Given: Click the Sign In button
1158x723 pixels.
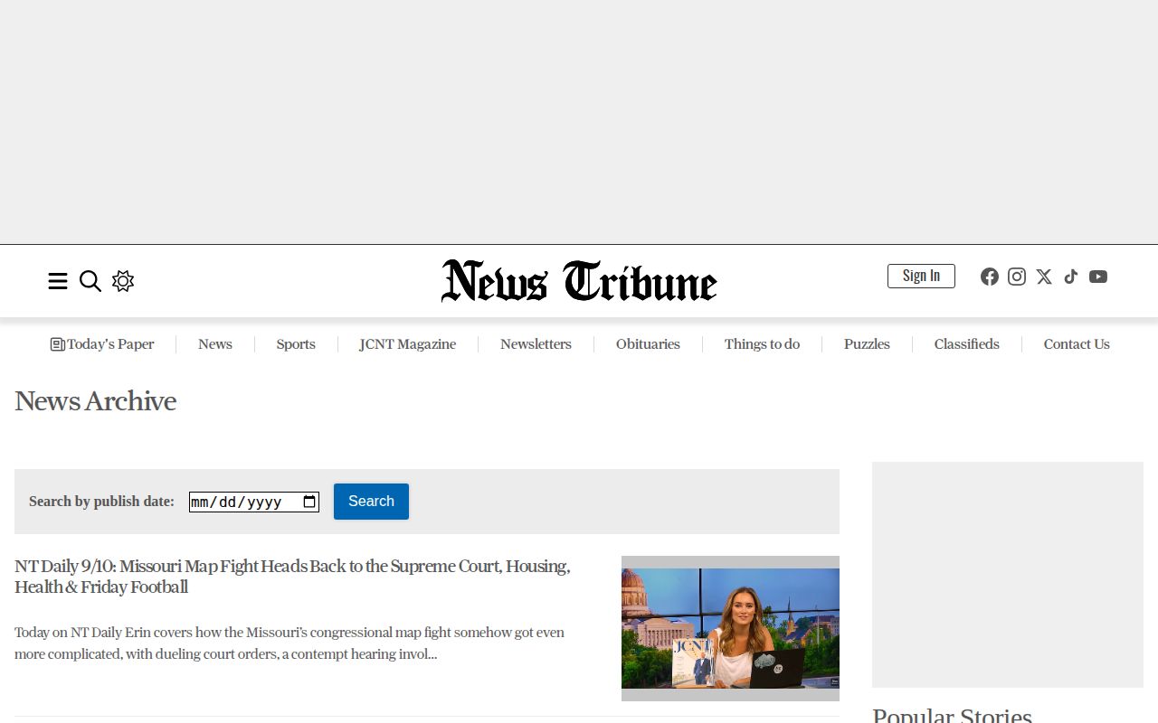Looking at the screenshot, I should (x=921, y=276).
